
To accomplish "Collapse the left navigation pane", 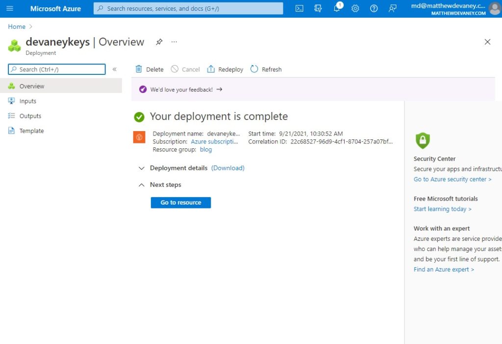I will pyautogui.click(x=114, y=69).
